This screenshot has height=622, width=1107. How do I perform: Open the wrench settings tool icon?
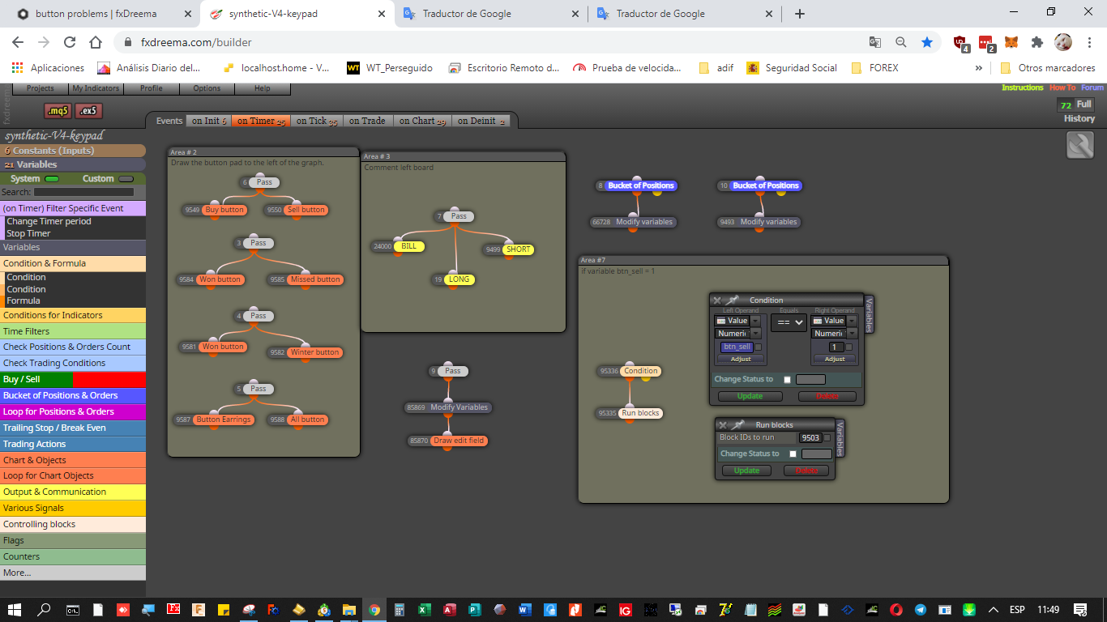(1080, 145)
